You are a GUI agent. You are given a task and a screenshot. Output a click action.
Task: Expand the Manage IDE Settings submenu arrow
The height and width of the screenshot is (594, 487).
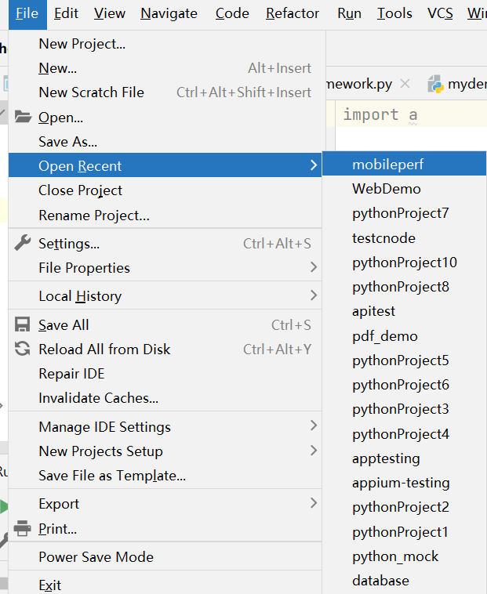[314, 426]
